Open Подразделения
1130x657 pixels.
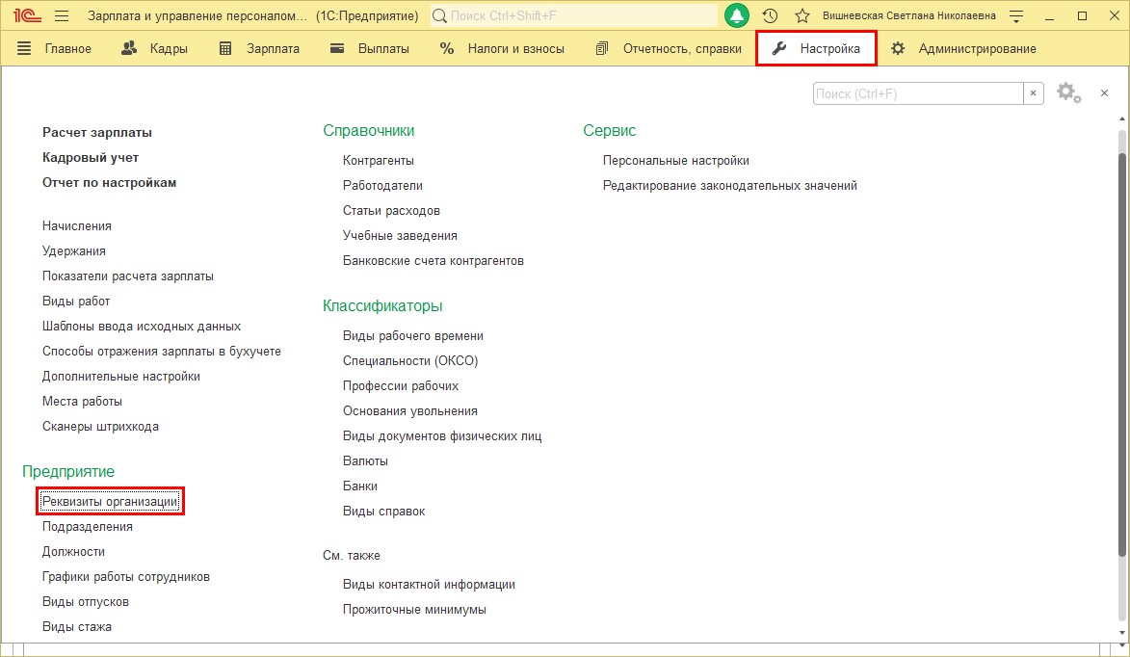click(88, 527)
